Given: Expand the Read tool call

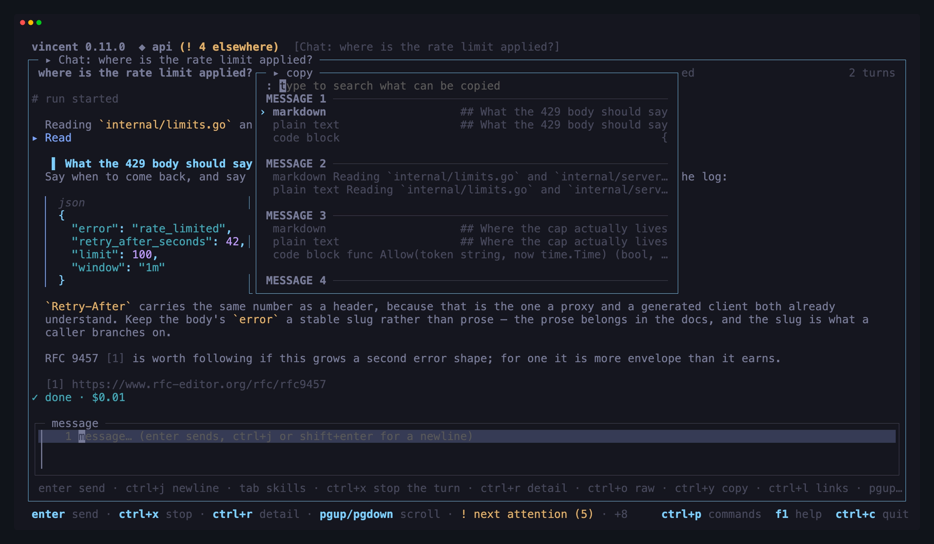Looking at the screenshot, I should [52, 138].
